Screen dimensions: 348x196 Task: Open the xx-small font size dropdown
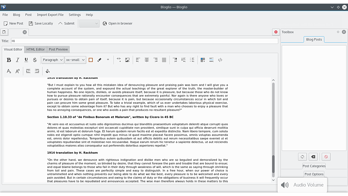tap(75, 60)
